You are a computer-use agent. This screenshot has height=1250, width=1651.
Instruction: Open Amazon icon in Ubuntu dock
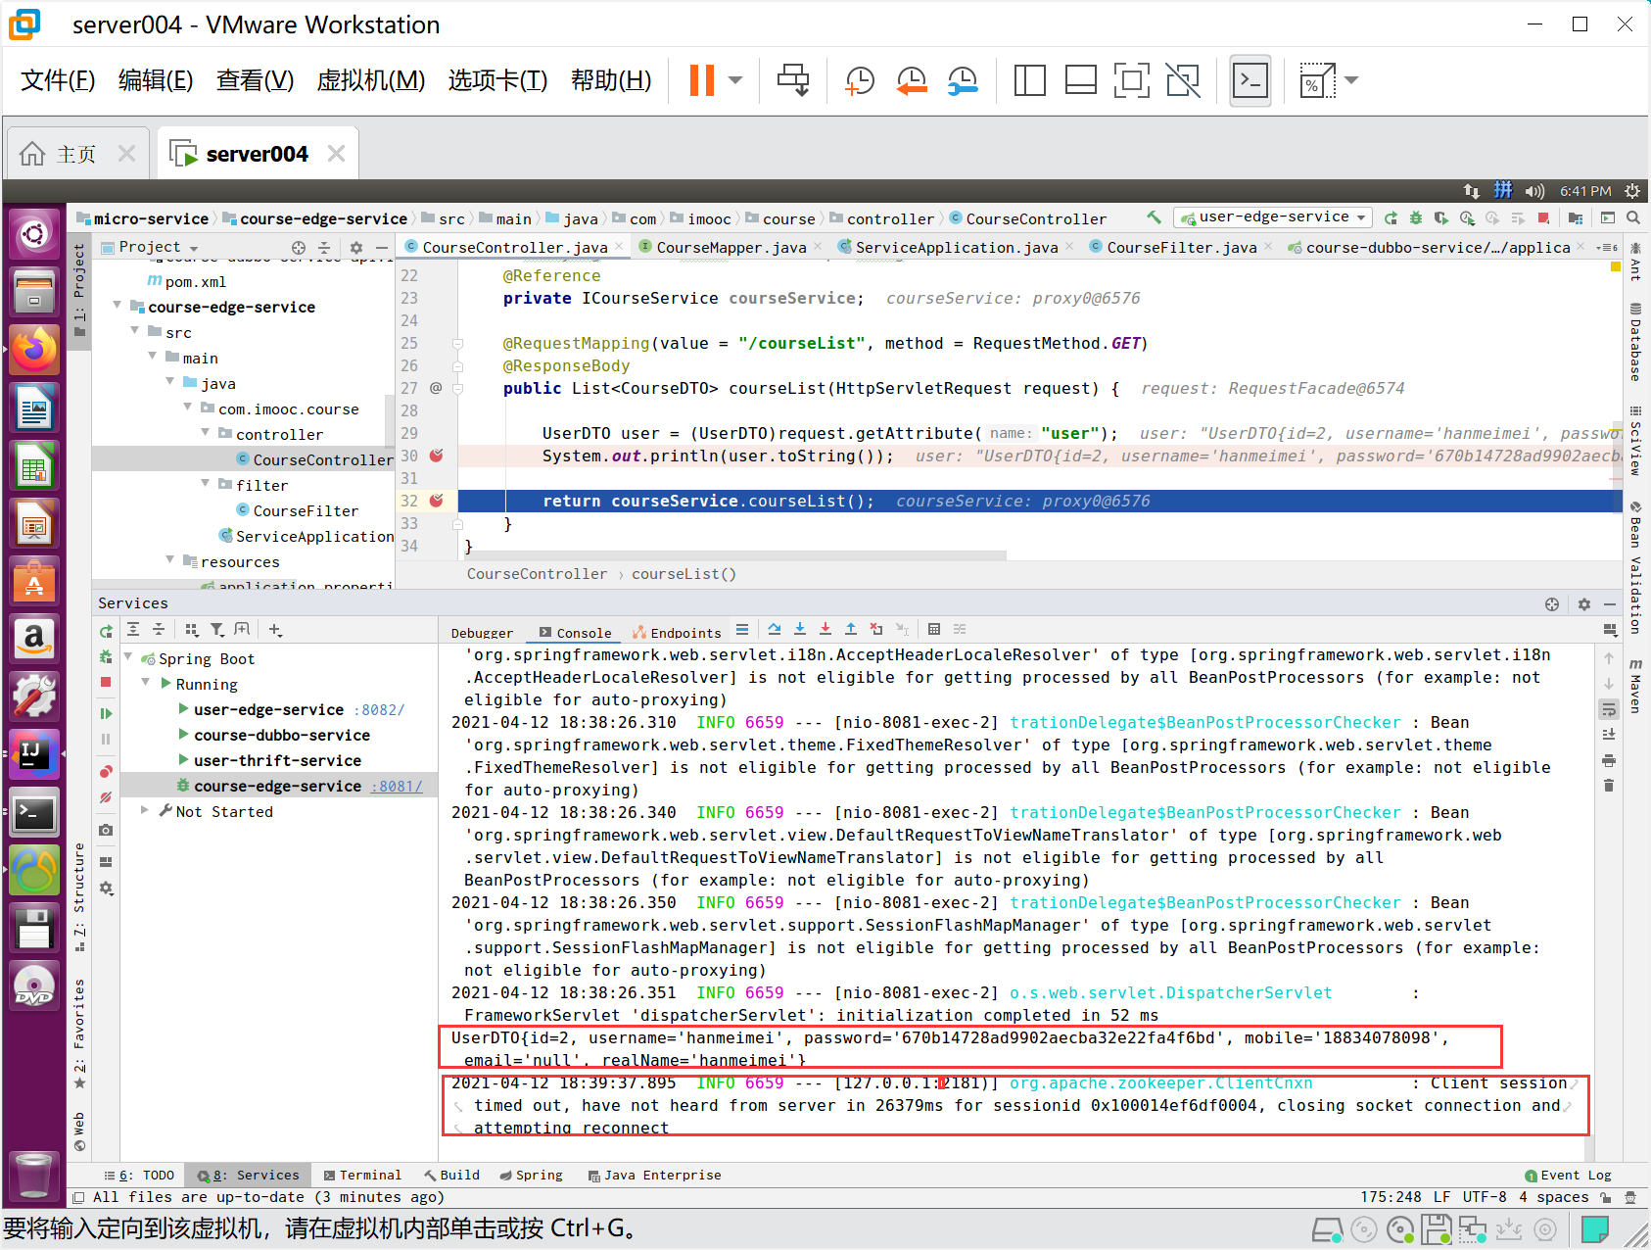pos(34,639)
